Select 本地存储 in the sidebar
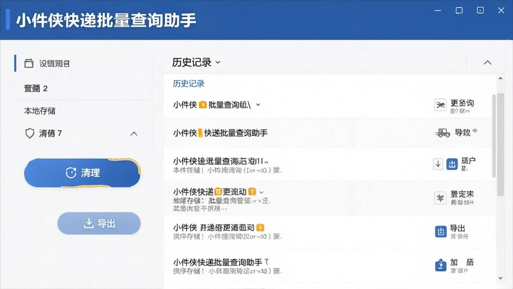513x289 pixels. pos(40,111)
